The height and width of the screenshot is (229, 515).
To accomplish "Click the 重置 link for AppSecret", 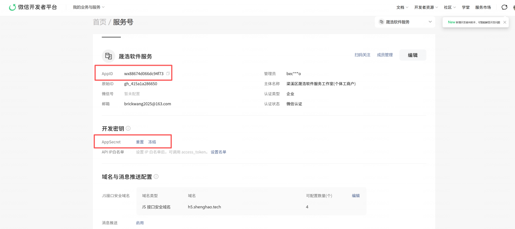I will click(x=140, y=142).
